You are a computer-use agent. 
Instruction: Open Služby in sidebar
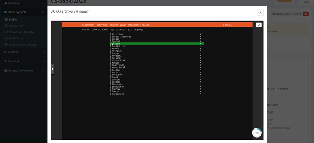click(13, 20)
